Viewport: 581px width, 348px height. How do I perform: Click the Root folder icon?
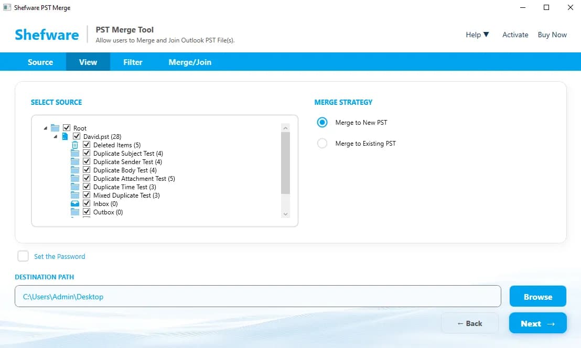(x=55, y=128)
